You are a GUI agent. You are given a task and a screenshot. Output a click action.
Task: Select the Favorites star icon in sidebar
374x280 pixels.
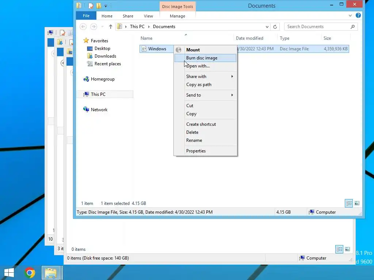86,40
